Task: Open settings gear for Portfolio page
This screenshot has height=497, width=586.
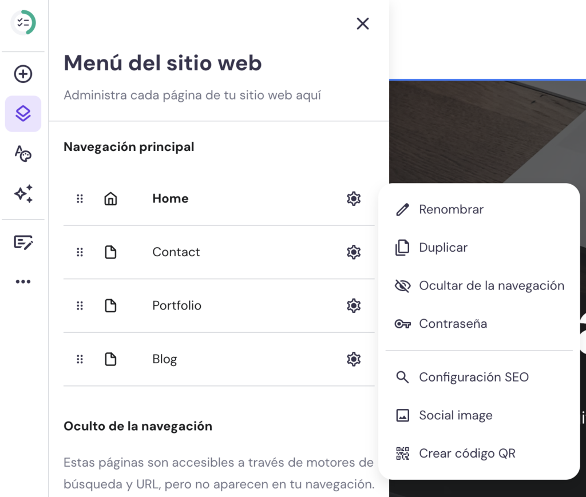Action: pyautogui.click(x=354, y=305)
